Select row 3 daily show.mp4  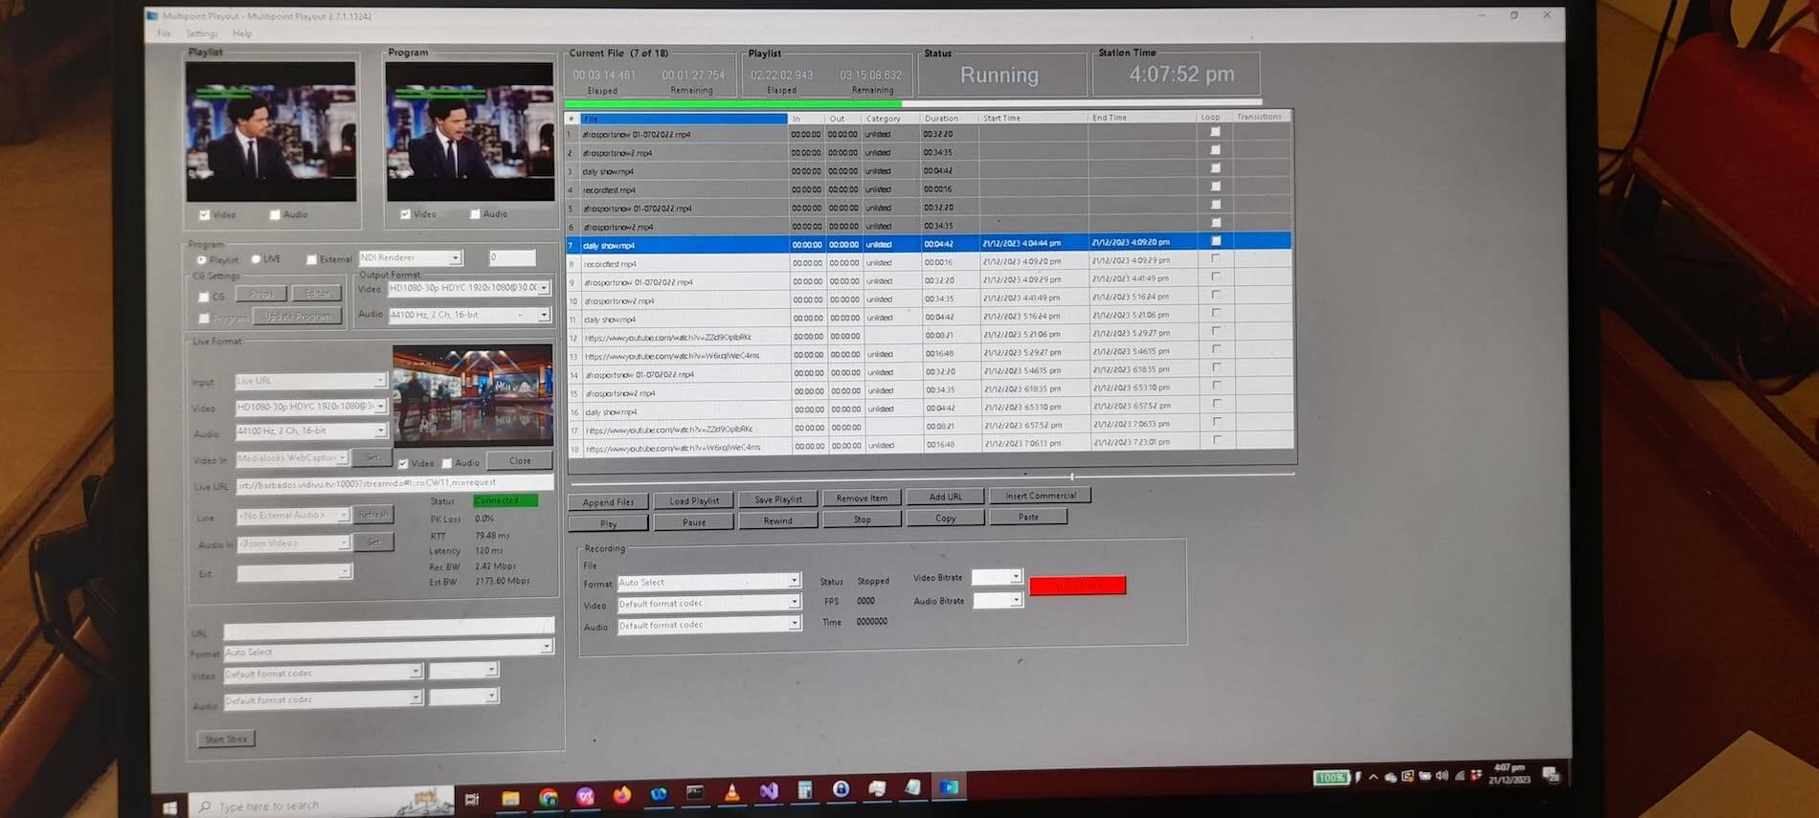pos(929,171)
